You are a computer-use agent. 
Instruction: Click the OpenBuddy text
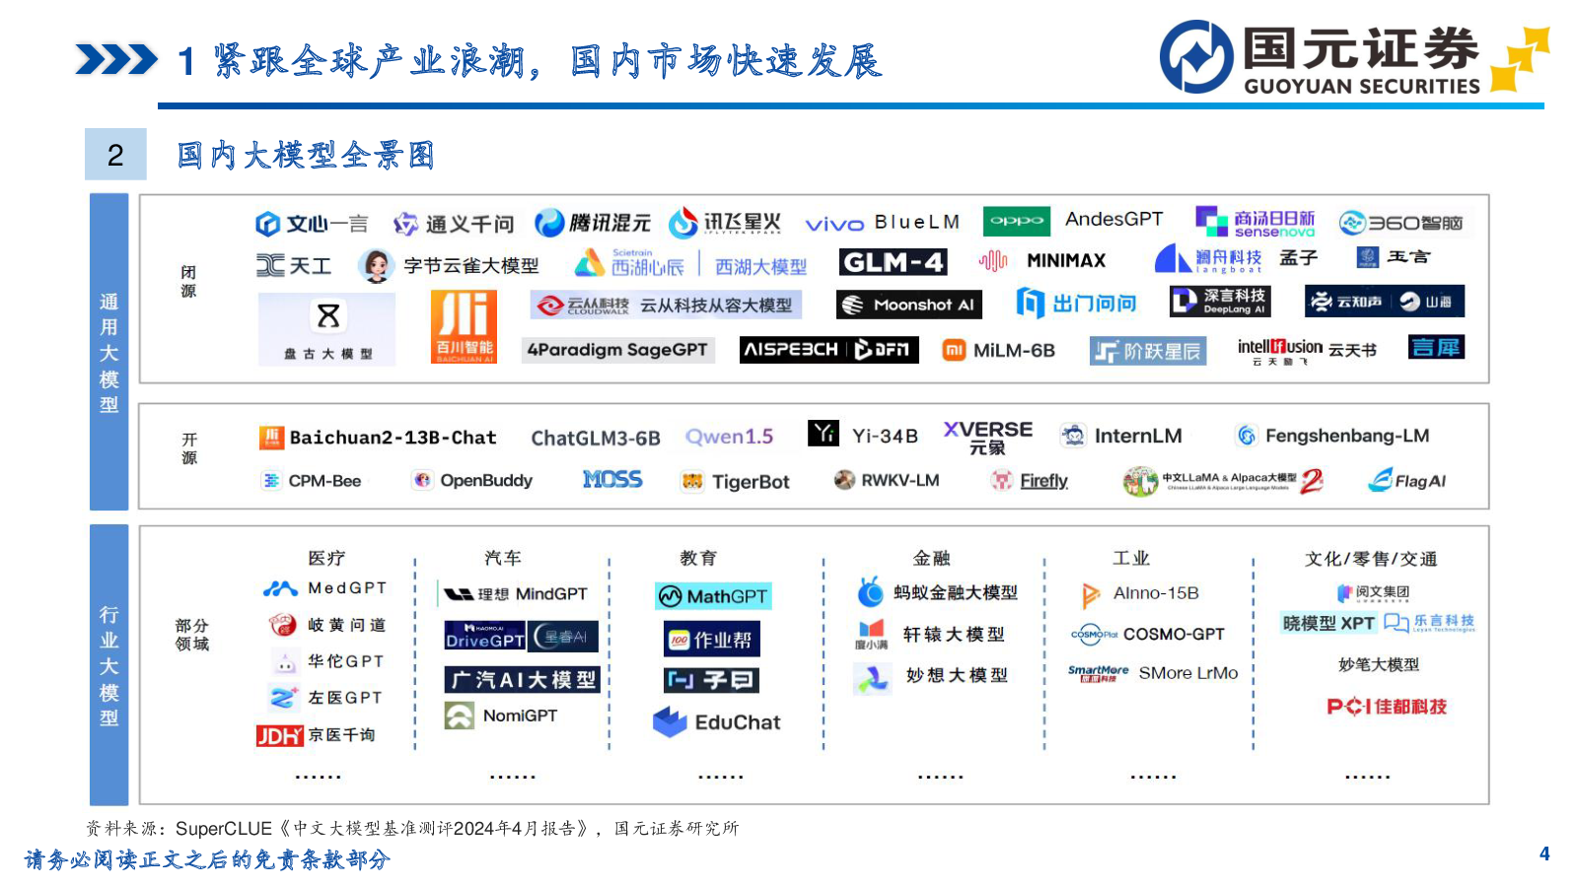coord(486,481)
